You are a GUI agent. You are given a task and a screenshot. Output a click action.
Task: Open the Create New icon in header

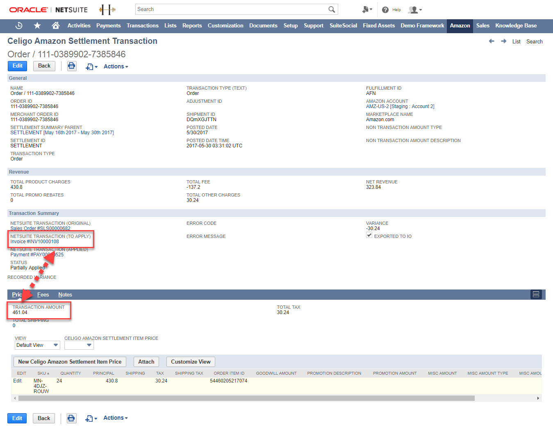367,9
